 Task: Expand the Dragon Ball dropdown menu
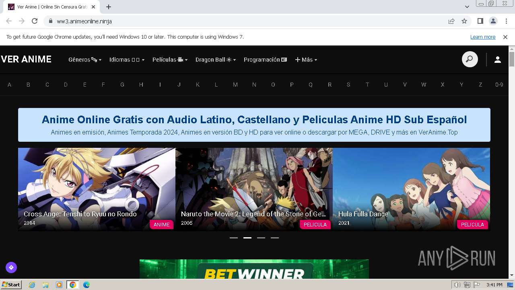pyautogui.click(x=216, y=60)
